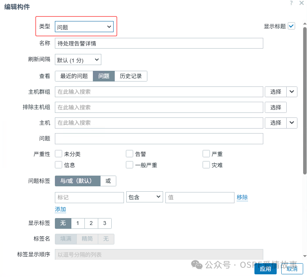Select the 问题 view option in 查看
This screenshot has height=277, width=307.
point(104,76)
